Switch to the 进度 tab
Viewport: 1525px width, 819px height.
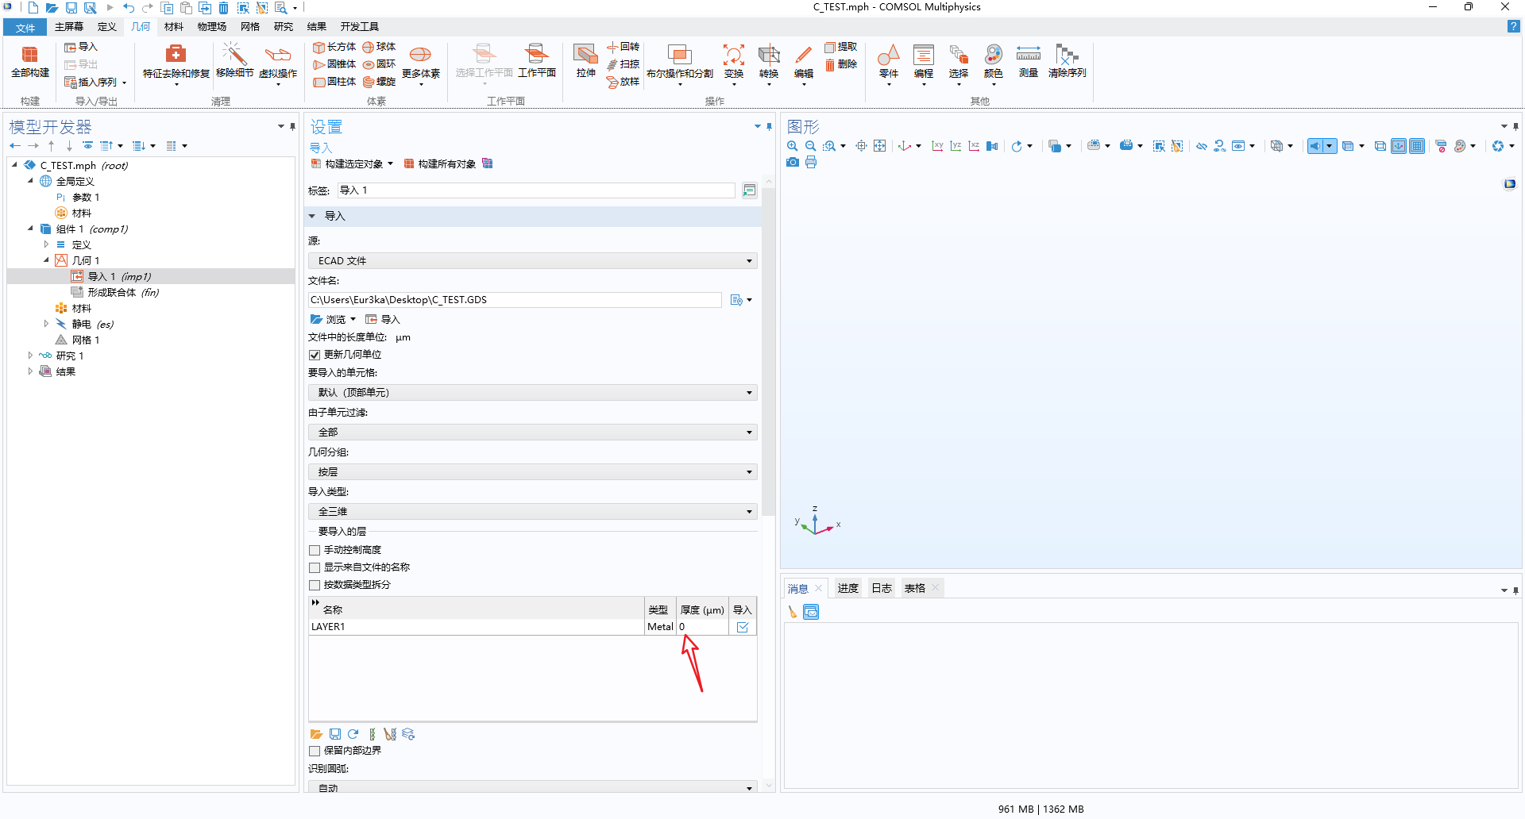click(x=847, y=588)
